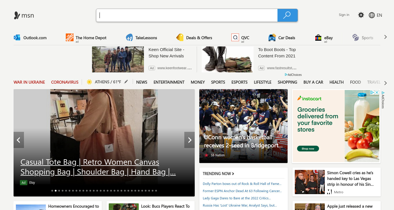The height and width of the screenshot is (210, 394).
Task: Click ATHENS / 61°F weather text
Action: [x=108, y=82]
